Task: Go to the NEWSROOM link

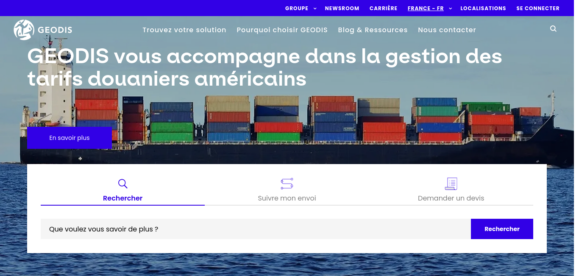Action: [x=342, y=8]
